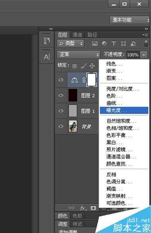Viewport: 151px width, 233px height.
Task: Open the Layers panel flyout menu
Action: coord(145,35)
